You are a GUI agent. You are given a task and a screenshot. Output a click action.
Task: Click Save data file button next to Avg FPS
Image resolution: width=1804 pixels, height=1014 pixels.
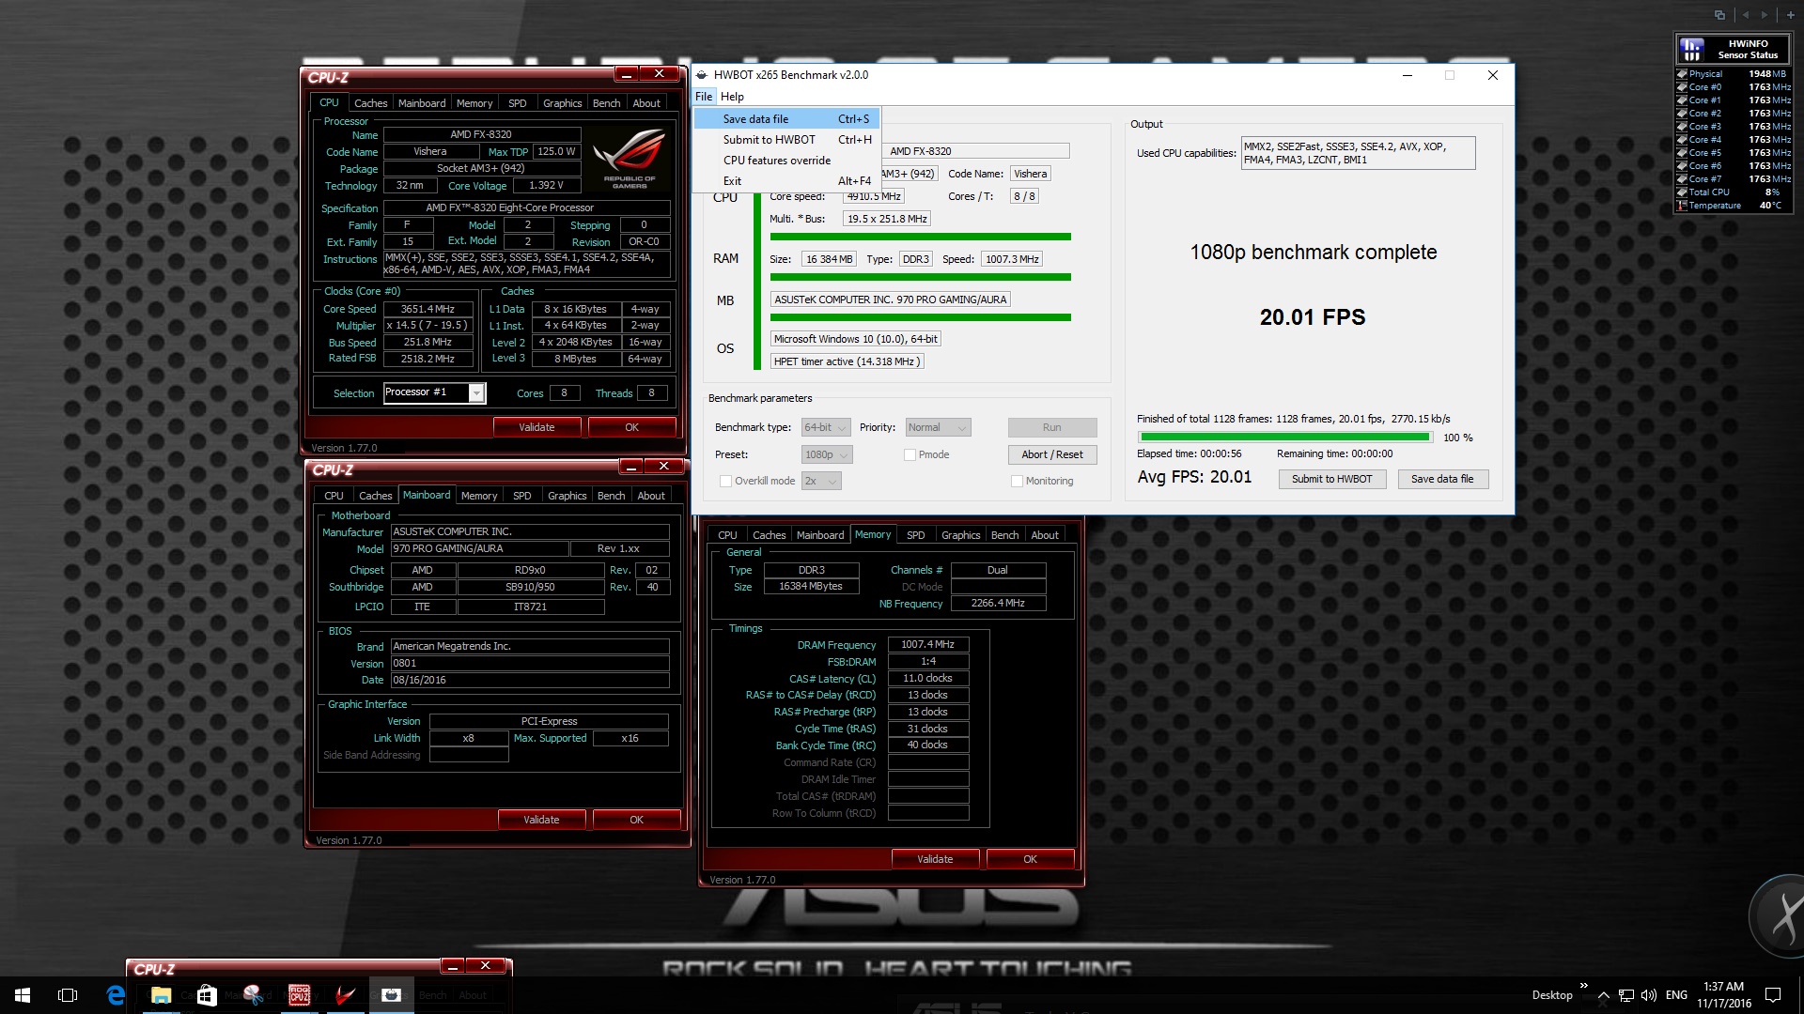(1442, 479)
